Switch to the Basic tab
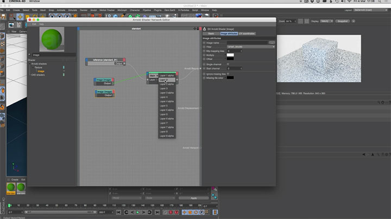 pos(211,34)
